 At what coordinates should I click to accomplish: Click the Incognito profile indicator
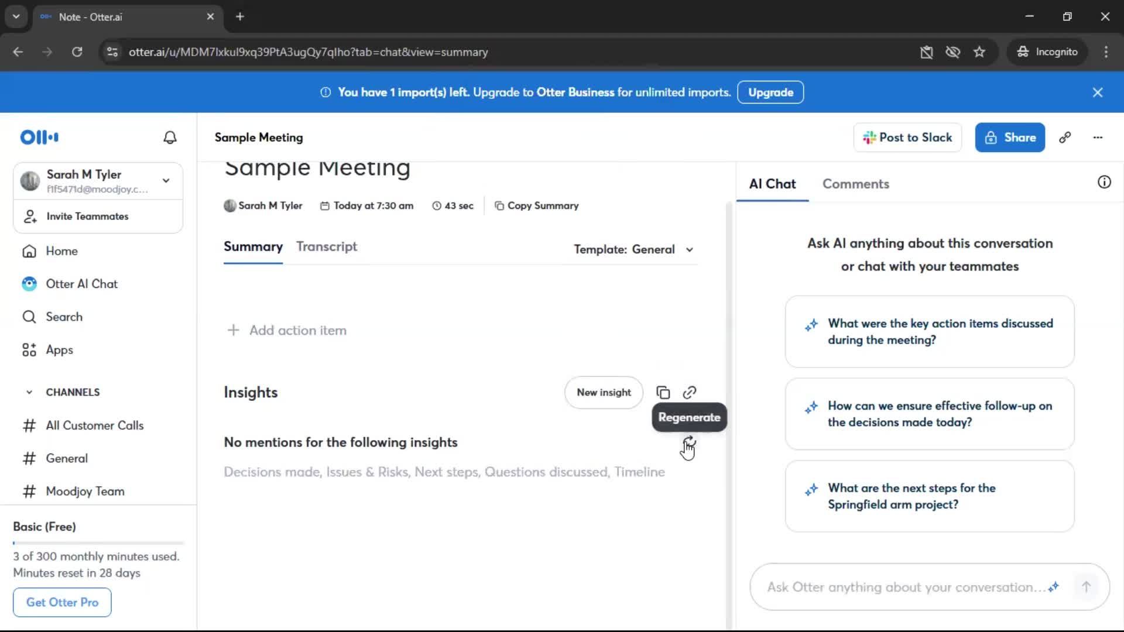(x=1047, y=52)
